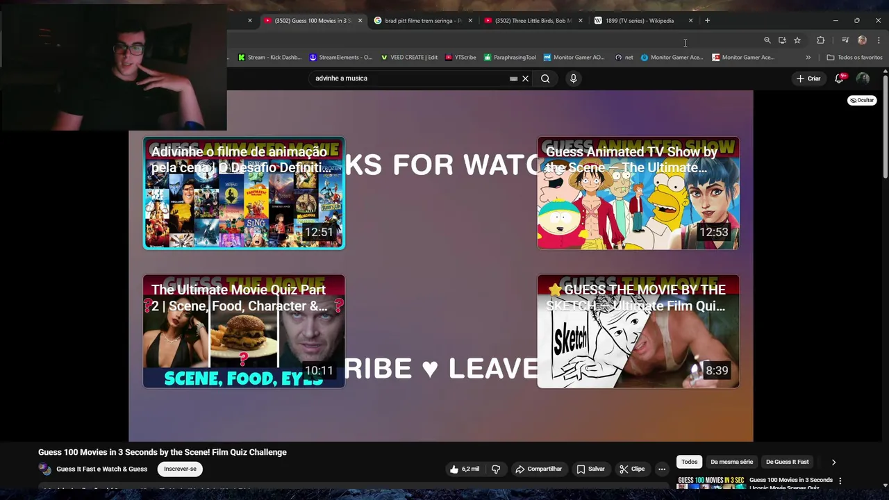Close the 1899 Wikipedia tab
Viewport: 889px width, 500px height.
690,21
